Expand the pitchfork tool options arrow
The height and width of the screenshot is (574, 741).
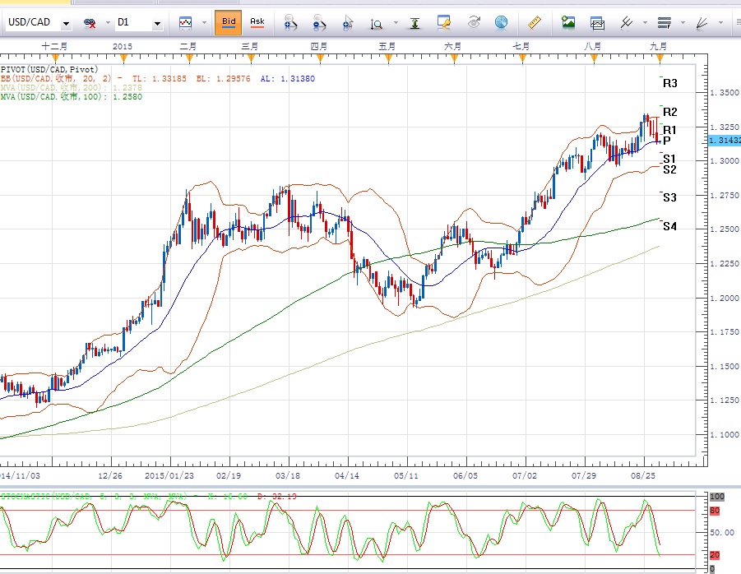(x=645, y=23)
